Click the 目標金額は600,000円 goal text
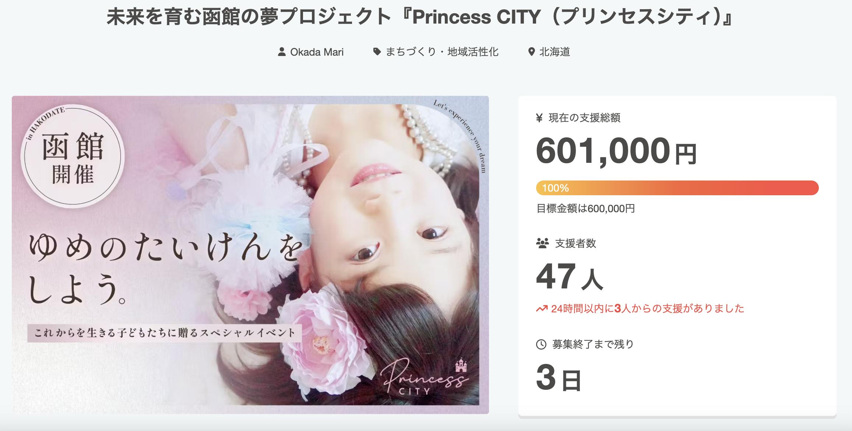The width and height of the screenshot is (852, 431). [585, 209]
